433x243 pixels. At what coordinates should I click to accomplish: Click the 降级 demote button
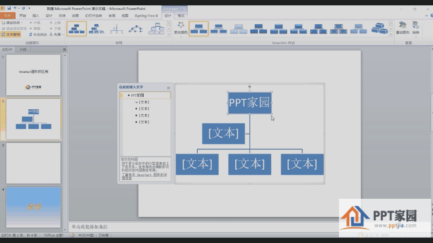click(x=35, y=28)
